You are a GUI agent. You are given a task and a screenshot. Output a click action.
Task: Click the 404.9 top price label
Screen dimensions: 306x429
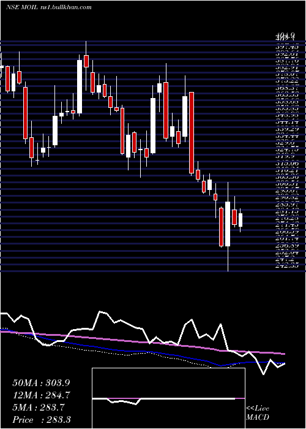(285, 35)
